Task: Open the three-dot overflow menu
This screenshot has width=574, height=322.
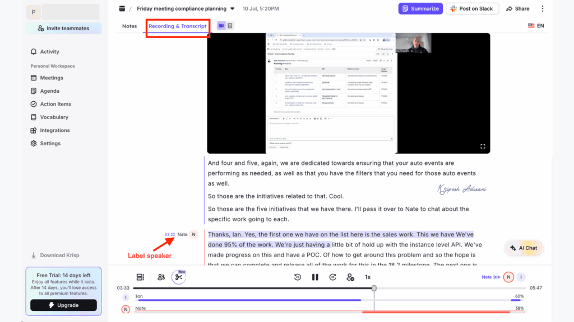Action: click(541, 8)
